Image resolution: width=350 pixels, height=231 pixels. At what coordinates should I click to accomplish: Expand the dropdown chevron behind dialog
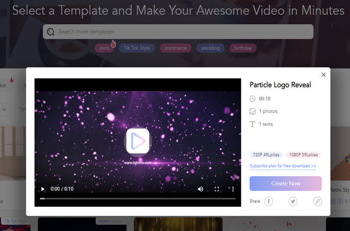click(x=4, y=110)
